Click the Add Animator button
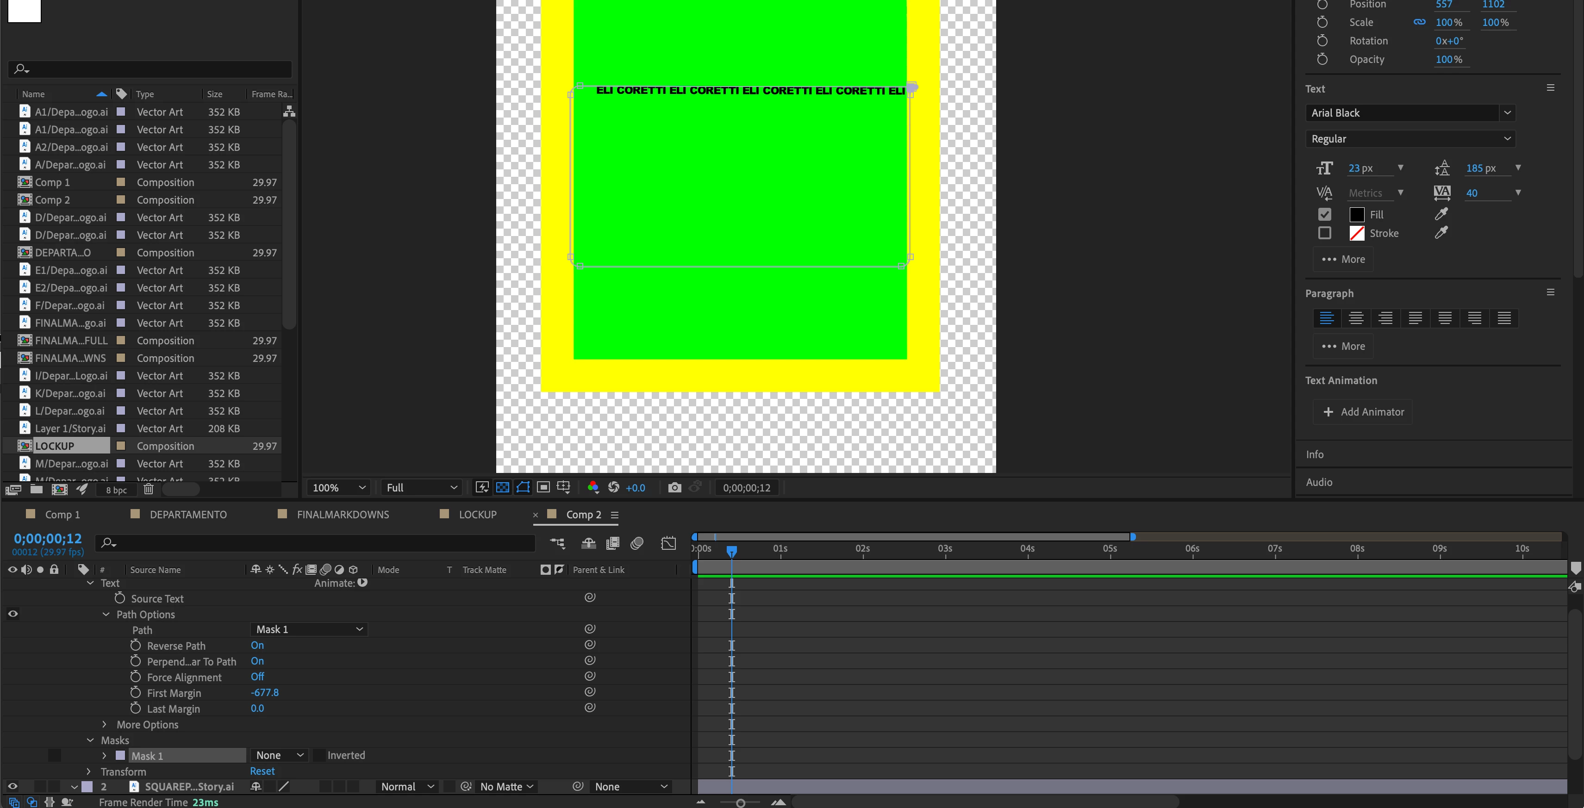The width and height of the screenshot is (1584, 808). click(1363, 412)
